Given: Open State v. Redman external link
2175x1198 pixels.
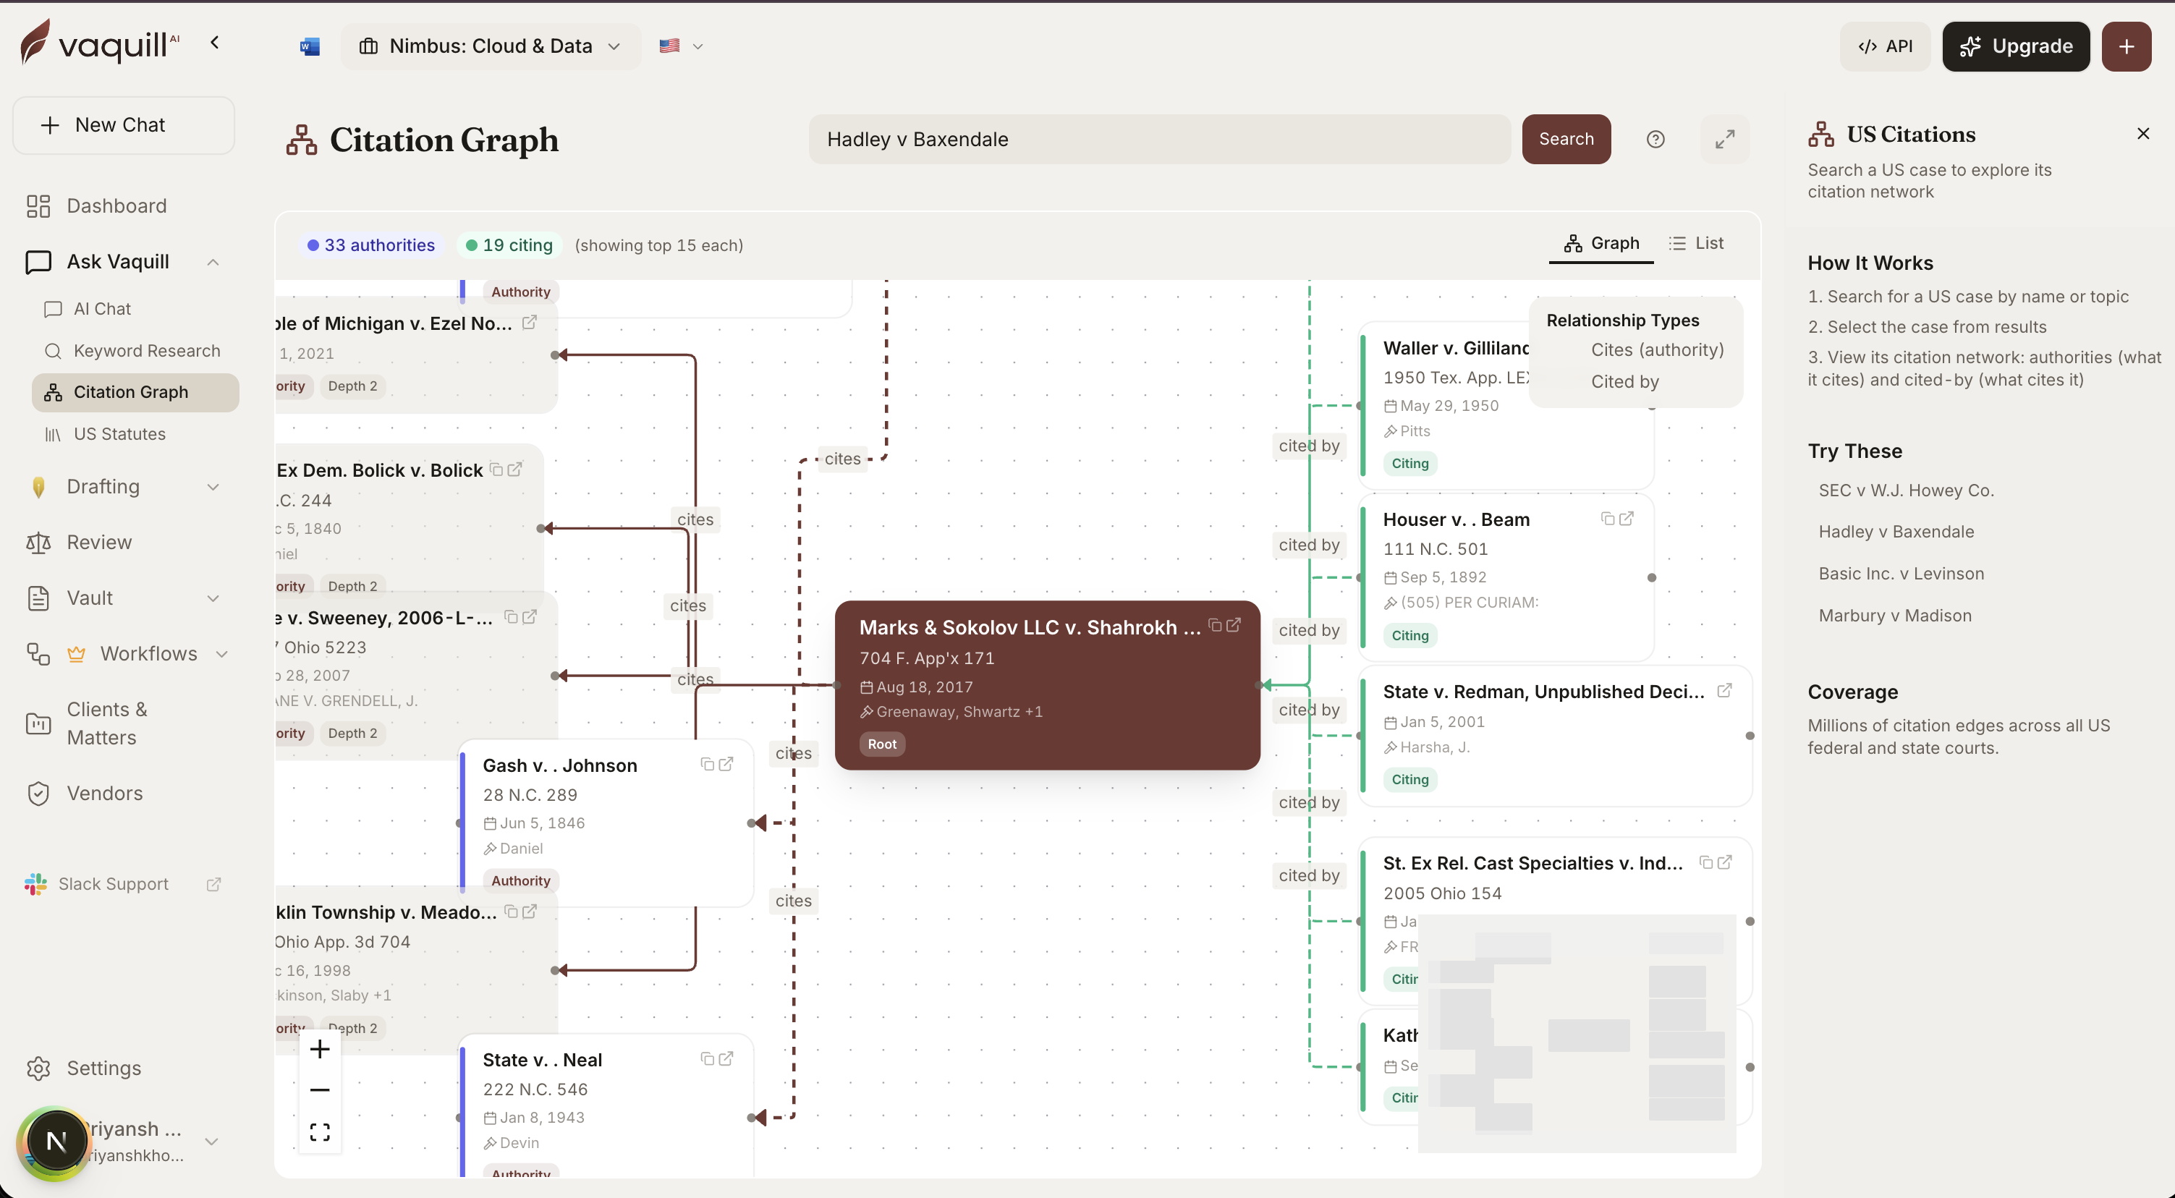Looking at the screenshot, I should click(1724, 691).
